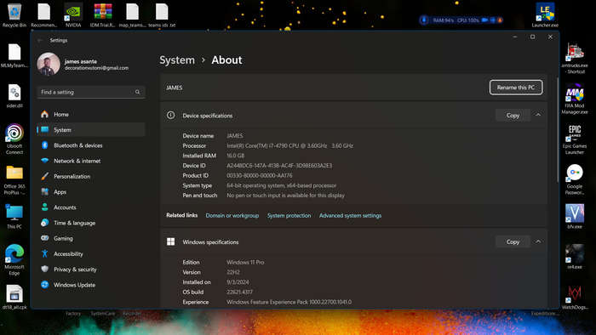Select System in Settings sidebar
The width and height of the screenshot is (596, 335).
91,130
